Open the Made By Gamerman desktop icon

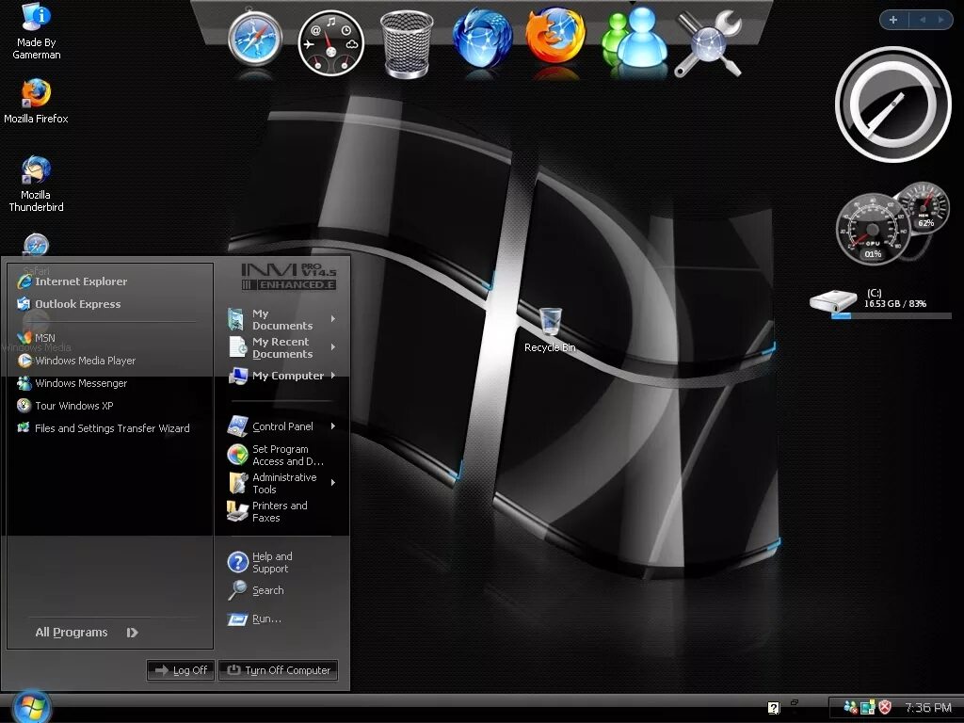coord(37,31)
